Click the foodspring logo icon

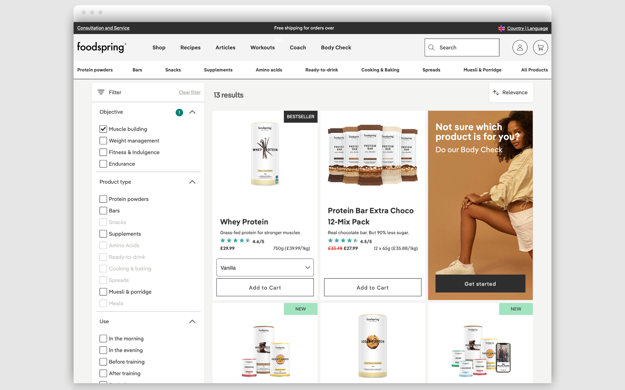click(101, 47)
